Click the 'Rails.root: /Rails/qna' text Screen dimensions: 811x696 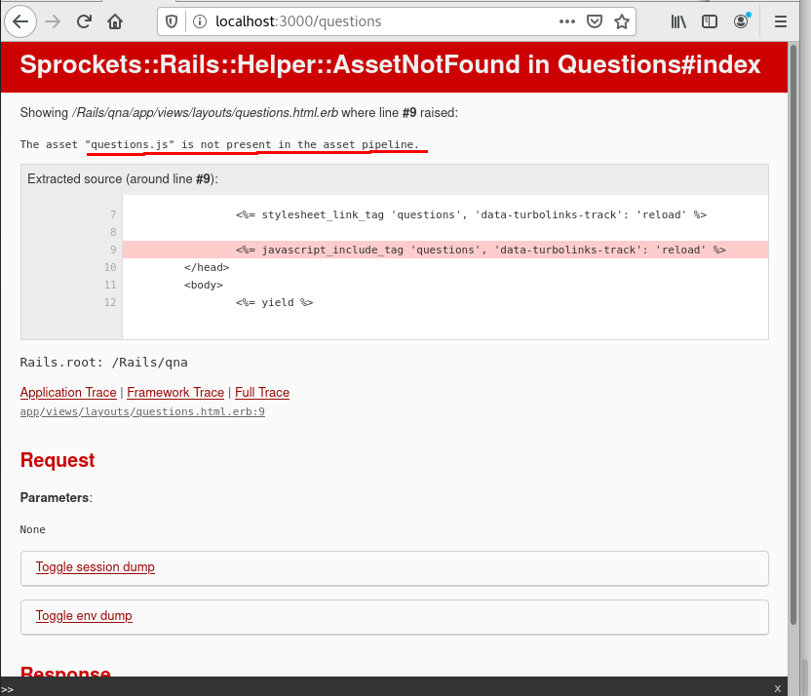(x=104, y=363)
